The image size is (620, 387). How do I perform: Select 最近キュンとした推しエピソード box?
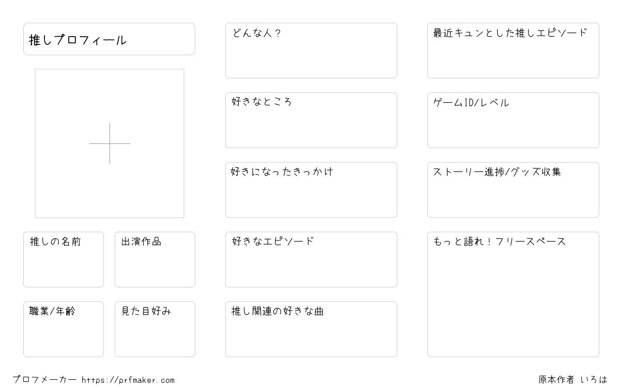[513, 51]
